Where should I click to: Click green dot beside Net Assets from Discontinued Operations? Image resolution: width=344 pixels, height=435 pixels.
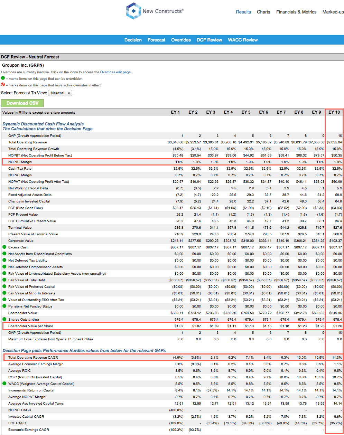pyautogui.click(x=4, y=254)
